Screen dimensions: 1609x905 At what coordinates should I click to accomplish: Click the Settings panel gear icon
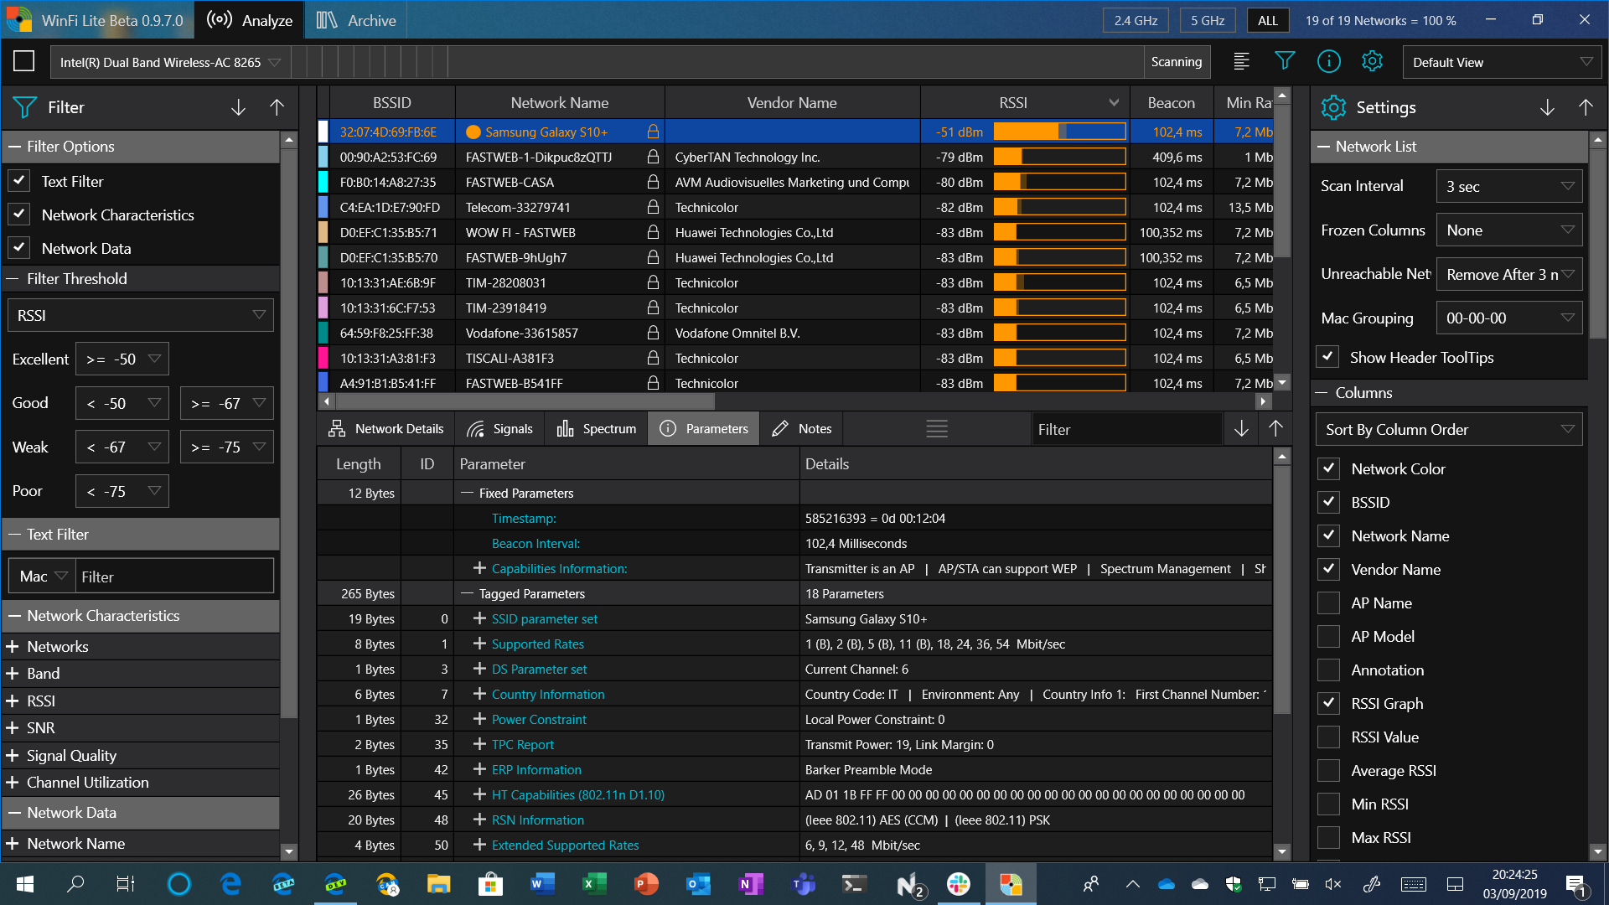1333,107
